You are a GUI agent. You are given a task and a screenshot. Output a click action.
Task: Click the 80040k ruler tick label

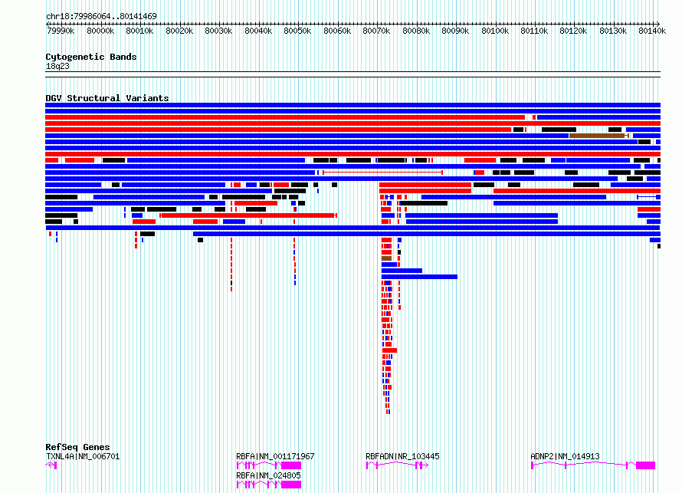(258, 31)
